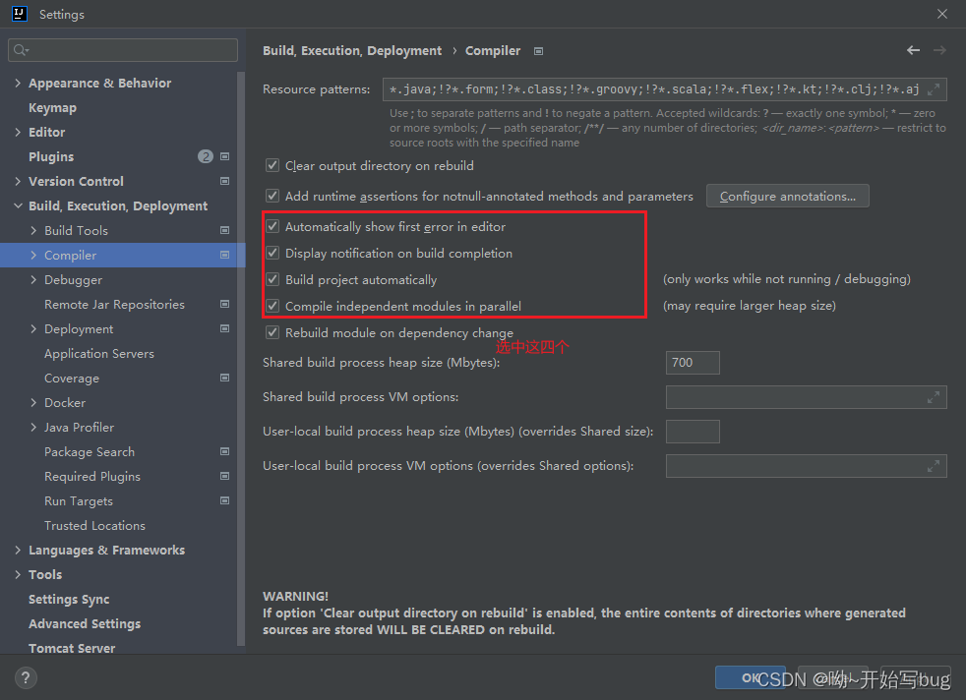This screenshot has height=700, width=966.
Task: Open Tomcat Server settings
Action: pos(72,648)
